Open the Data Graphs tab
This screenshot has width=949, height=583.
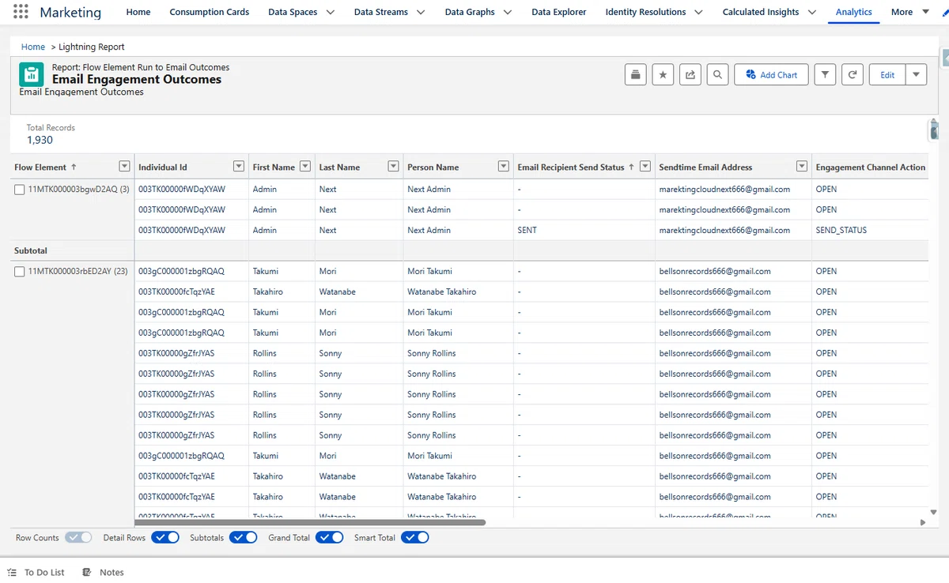tap(470, 12)
